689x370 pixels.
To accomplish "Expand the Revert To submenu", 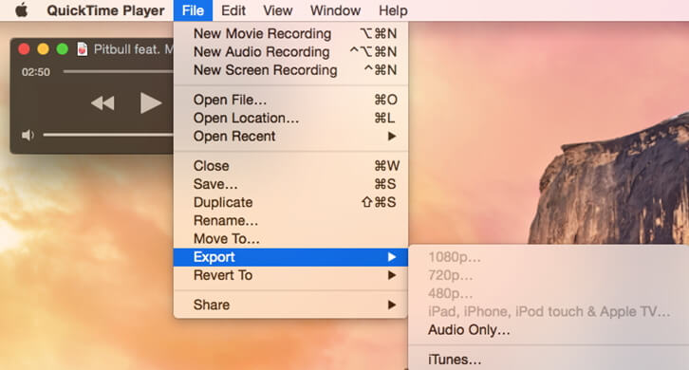I will (x=291, y=275).
